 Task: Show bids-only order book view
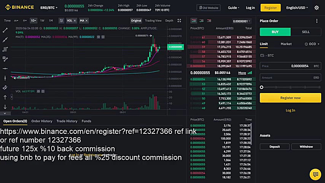[201, 21]
